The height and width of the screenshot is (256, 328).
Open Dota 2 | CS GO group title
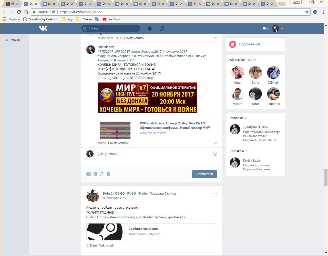(x=139, y=194)
